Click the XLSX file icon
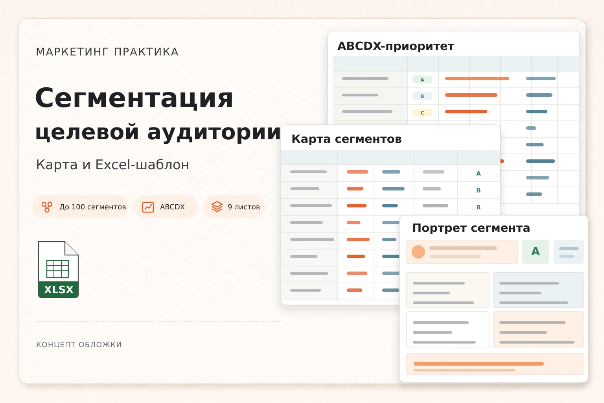This screenshot has height=403, width=604. [x=58, y=270]
